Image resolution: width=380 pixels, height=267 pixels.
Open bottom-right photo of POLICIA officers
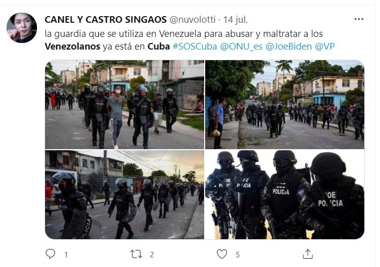(x=285, y=195)
